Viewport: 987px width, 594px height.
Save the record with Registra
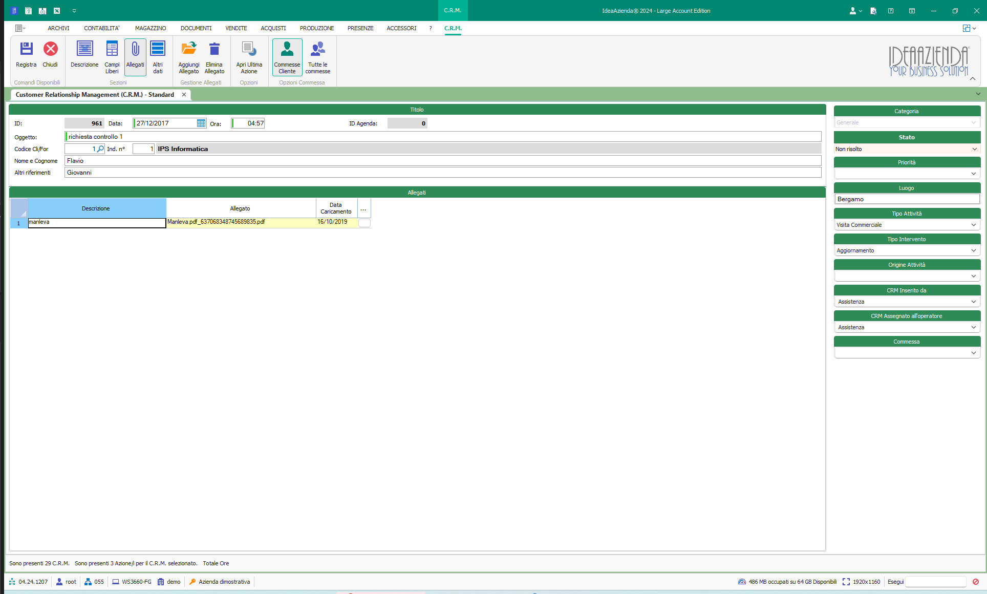pos(26,54)
